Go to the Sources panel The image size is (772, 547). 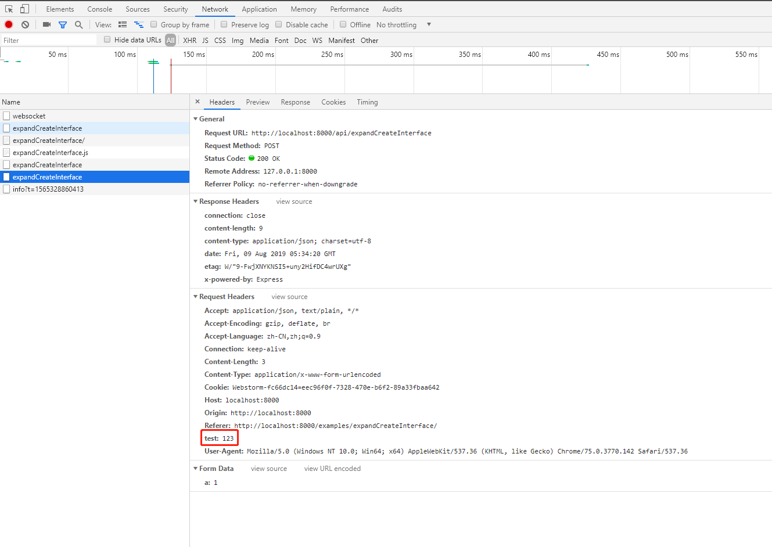click(x=138, y=9)
